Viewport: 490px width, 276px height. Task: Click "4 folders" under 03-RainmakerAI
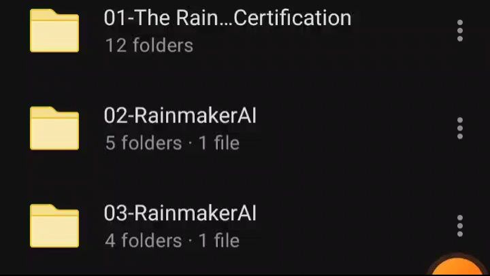pyautogui.click(x=144, y=241)
